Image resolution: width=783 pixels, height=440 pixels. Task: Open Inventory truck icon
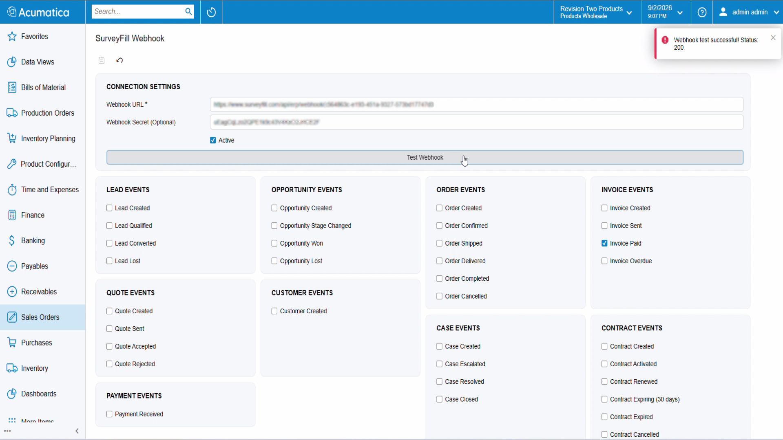(x=12, y=368)
